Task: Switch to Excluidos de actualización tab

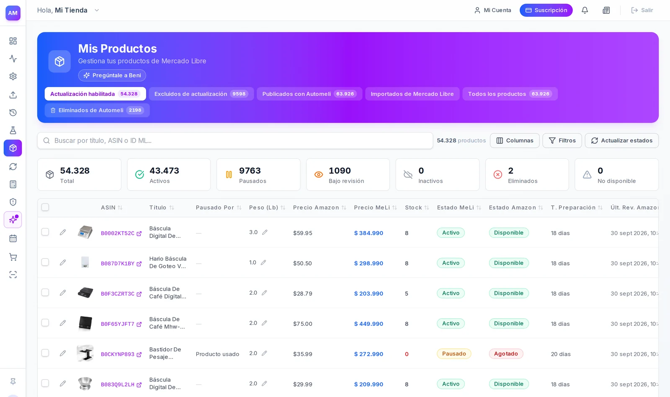Action: [201, 94]
